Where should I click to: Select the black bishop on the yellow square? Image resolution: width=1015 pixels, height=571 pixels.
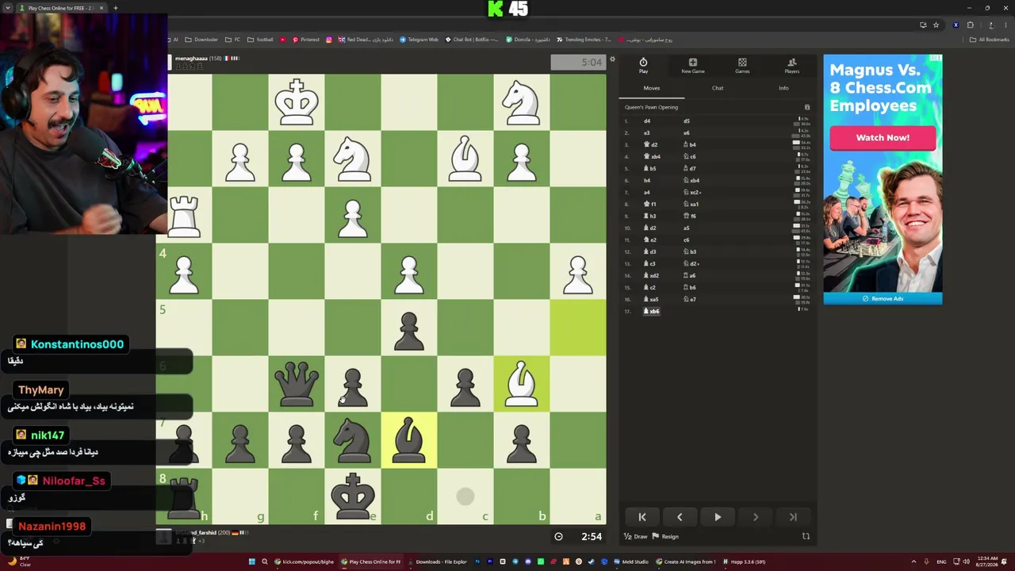(409, 440)
